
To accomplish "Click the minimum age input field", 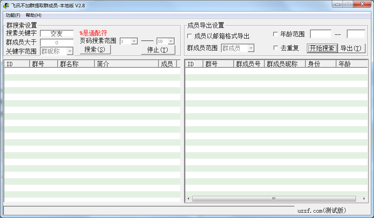I will 321,34.
